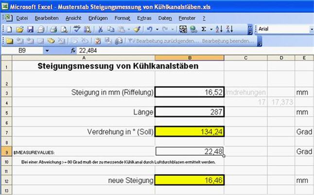
Task: Save the workbook with the disk icon
Action: click(x=29, y=30)
